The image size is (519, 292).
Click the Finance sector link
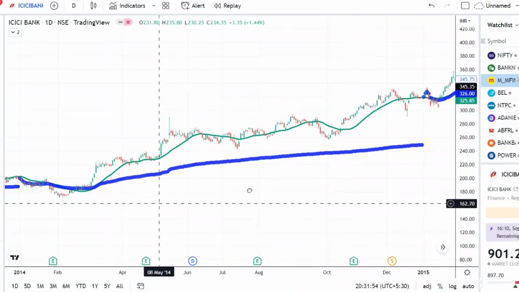(x=496, y=198)
